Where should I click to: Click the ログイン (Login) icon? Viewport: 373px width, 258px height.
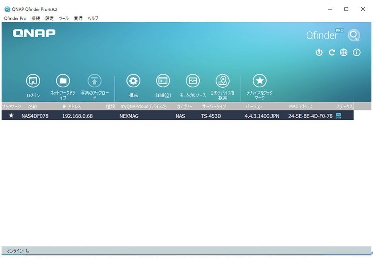pyautogui.click(x=33, y=81)
